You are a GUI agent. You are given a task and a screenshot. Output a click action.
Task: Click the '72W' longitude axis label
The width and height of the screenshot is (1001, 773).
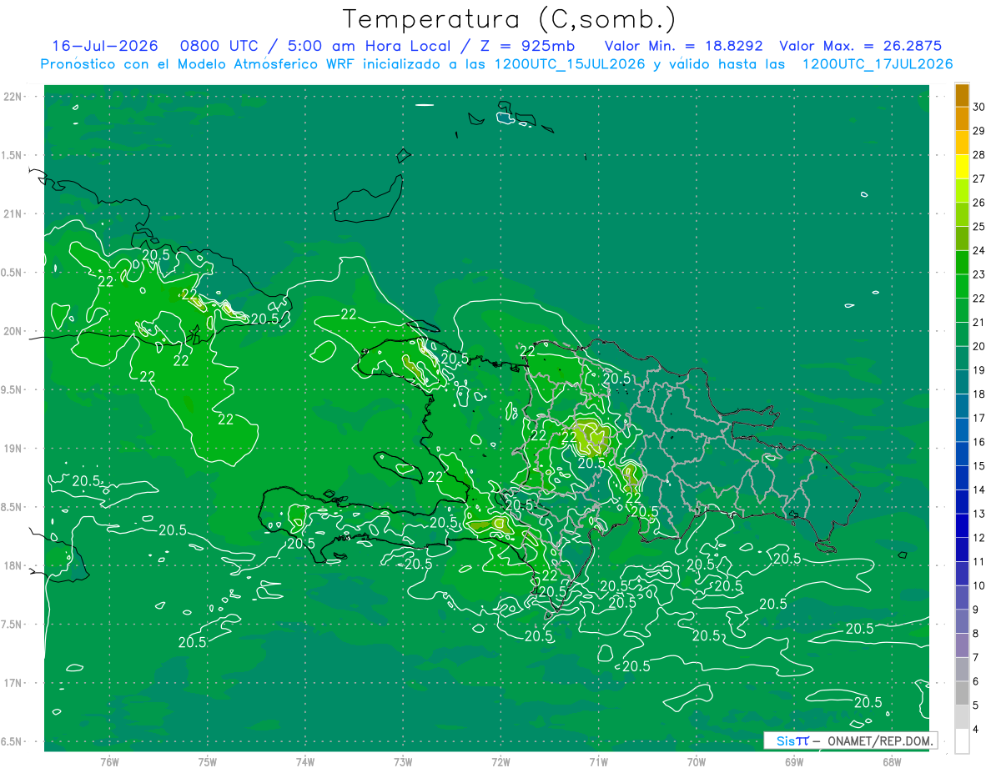[x=500, y=762]
